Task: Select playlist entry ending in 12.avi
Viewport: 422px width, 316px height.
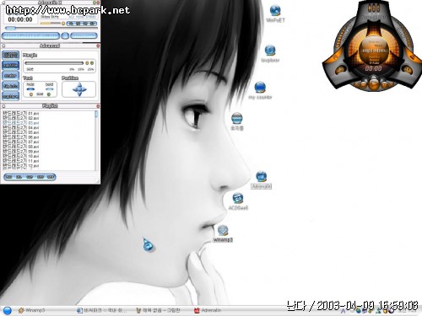Action: click(x=21, y=166)
